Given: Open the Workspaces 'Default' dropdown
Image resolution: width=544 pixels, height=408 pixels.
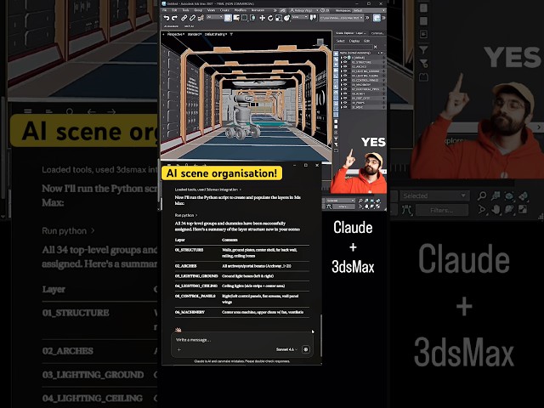Looking at the screenshot, I should coord(370,10).
